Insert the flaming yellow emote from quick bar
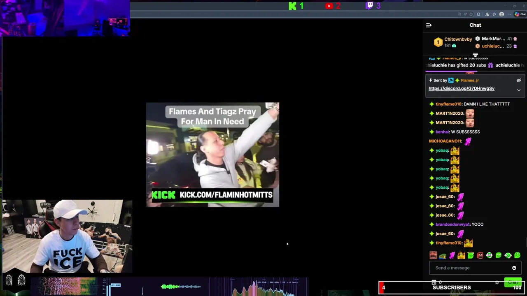 click(x=461, y=255)
